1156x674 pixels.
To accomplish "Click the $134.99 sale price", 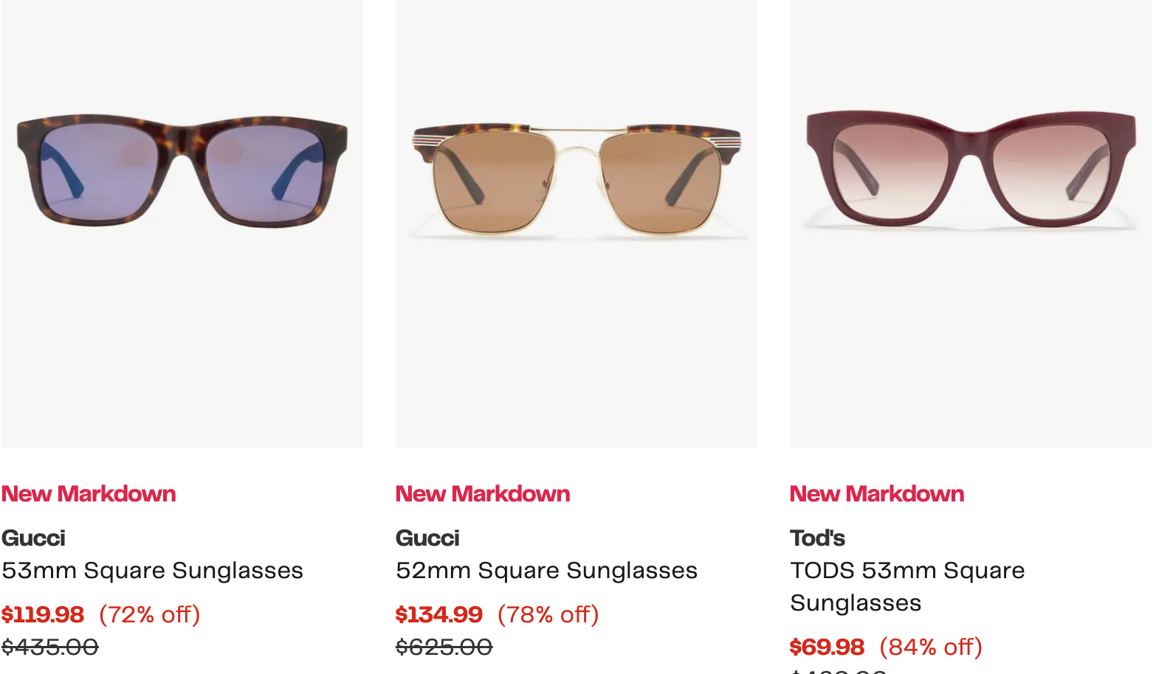I will [439, 614].
